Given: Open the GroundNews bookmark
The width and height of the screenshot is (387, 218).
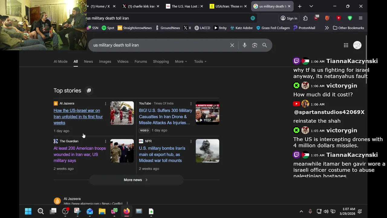Looking at the screenshot, I should click(167, 28).
